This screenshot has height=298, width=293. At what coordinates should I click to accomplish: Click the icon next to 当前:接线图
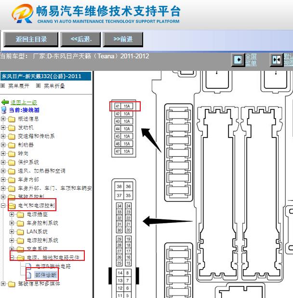point(4,110)
